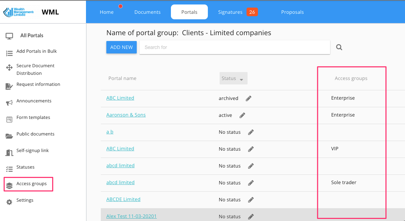Viewport: 405px width, 221px height.
Task: Open the Aaronson & Sons portal link
Action: pyautogui.click(x=126, y=115)
